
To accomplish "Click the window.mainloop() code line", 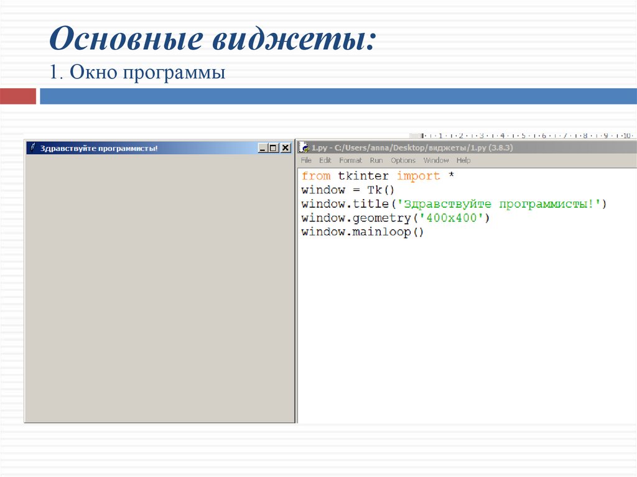I will pos(363,232).
